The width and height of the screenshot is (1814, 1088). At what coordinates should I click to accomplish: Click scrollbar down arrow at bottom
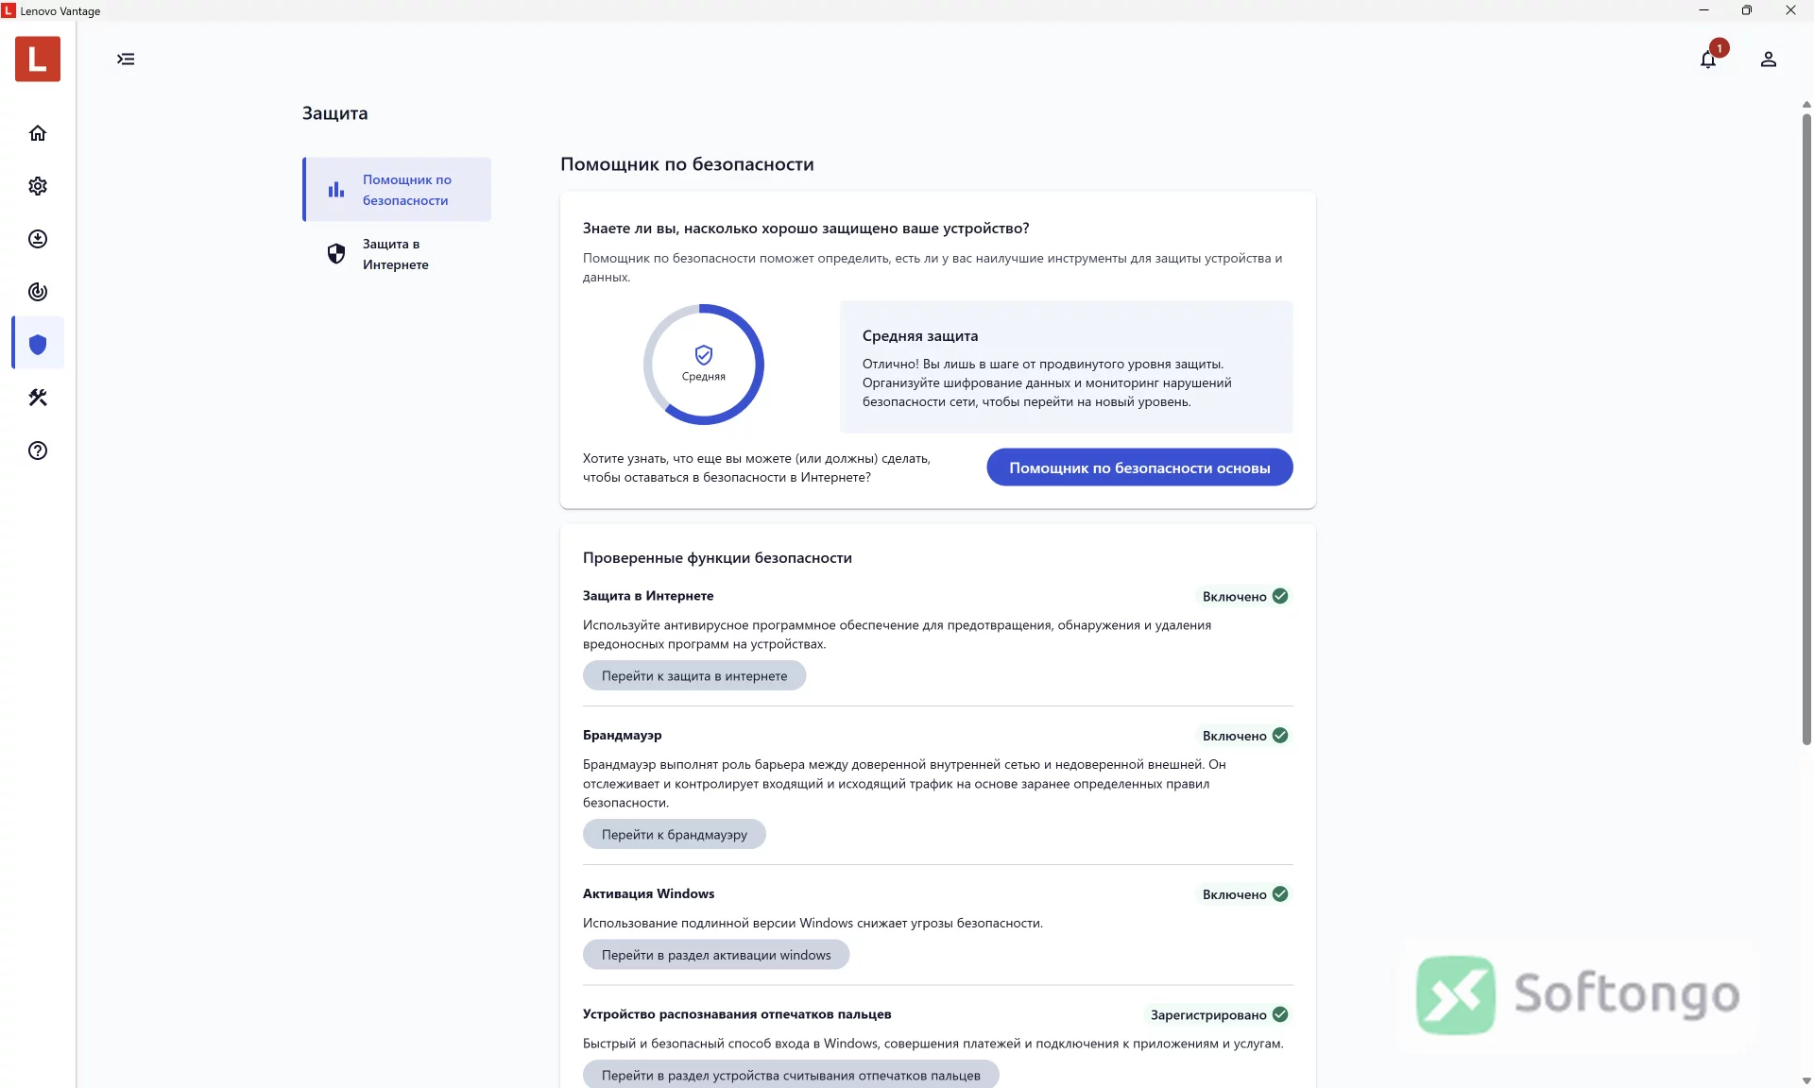pyautogui.click(x=1806, y=1080)
